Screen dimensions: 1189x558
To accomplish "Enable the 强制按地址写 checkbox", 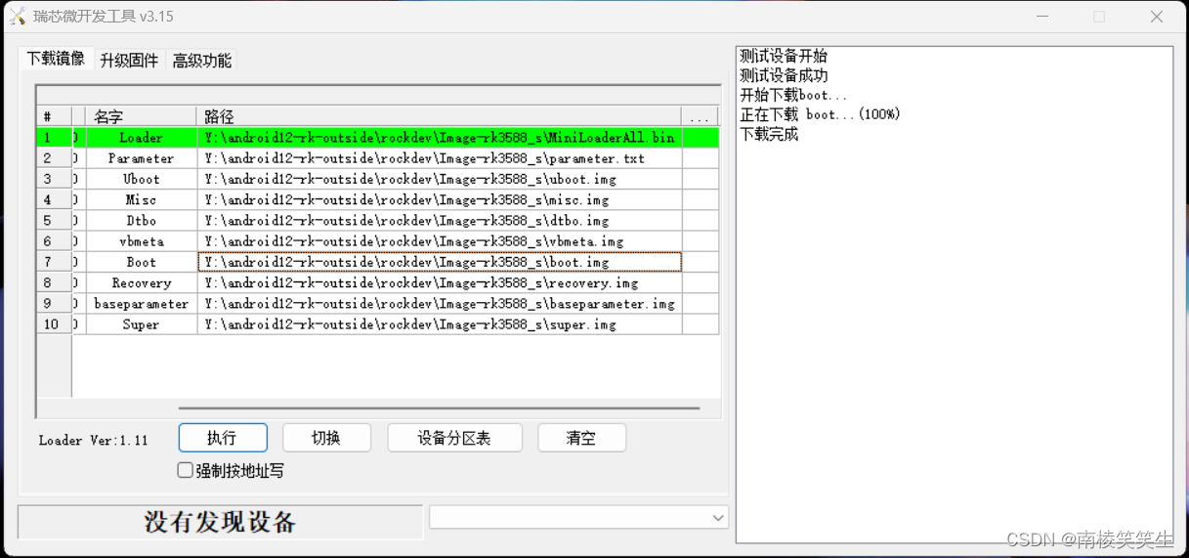I will (185, 470).
